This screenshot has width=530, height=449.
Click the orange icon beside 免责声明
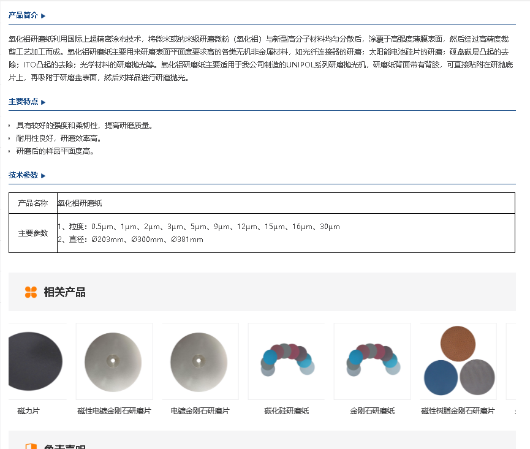(31, 447)
